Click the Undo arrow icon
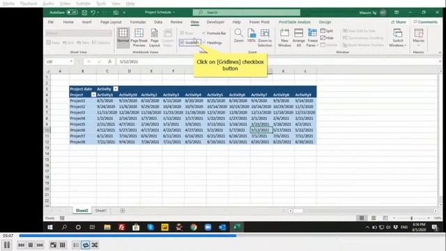This screenshot has height=251, width=446. tap(93, 13)
